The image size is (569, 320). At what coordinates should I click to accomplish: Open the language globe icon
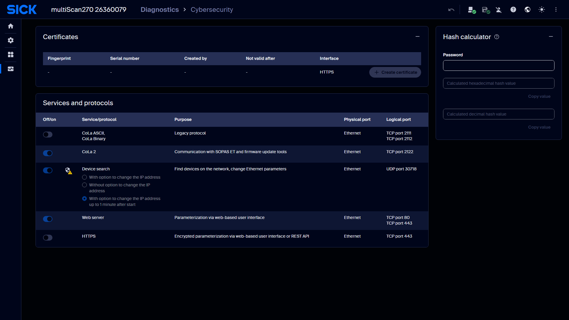pyautogui.click(x=527, y=9)
